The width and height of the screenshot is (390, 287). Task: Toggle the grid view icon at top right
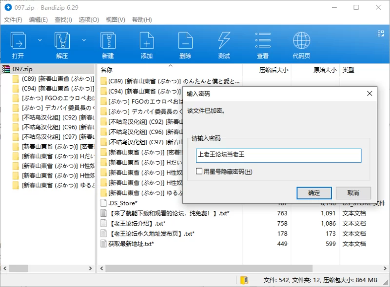coord(381,34)
